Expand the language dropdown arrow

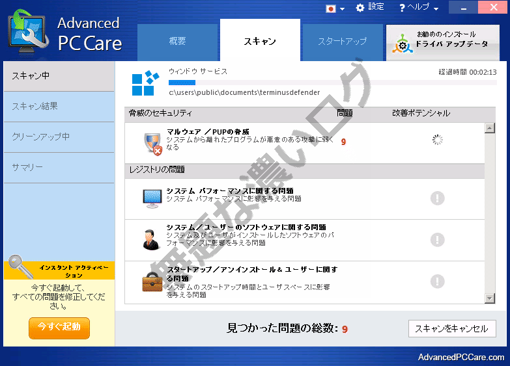342,9
